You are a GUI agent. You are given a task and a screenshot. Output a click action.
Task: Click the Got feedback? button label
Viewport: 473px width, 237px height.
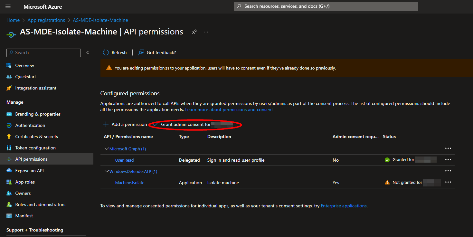(x=161, y=52)
